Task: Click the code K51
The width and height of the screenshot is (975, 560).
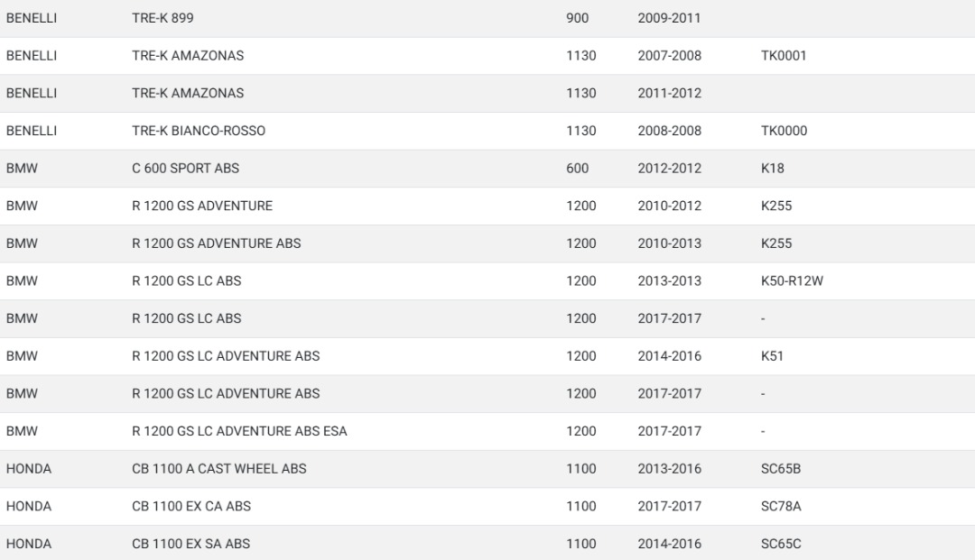Action: tap(772, 355)
